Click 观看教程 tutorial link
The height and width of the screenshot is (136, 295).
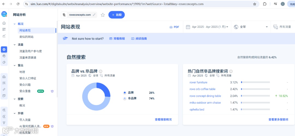point(117,39)
